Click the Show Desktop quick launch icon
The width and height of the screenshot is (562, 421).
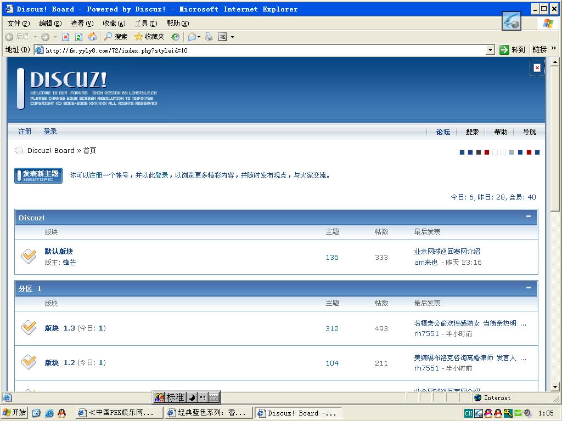pos(36,413)
